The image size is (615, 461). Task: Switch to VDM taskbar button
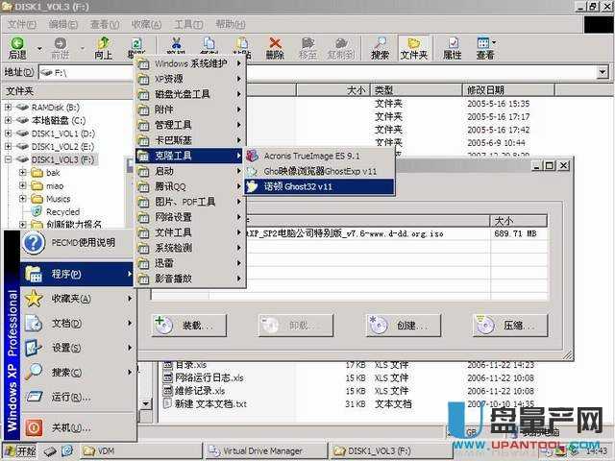[140, 451]
